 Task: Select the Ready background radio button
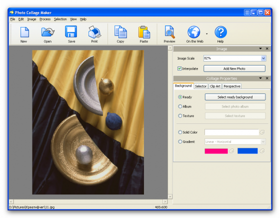(180, 97)
